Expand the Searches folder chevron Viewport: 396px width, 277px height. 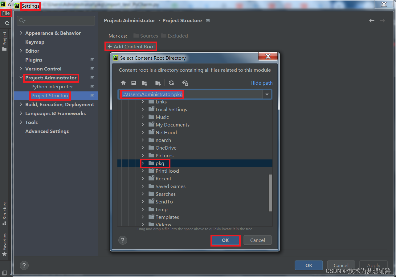tap(143, 194)
